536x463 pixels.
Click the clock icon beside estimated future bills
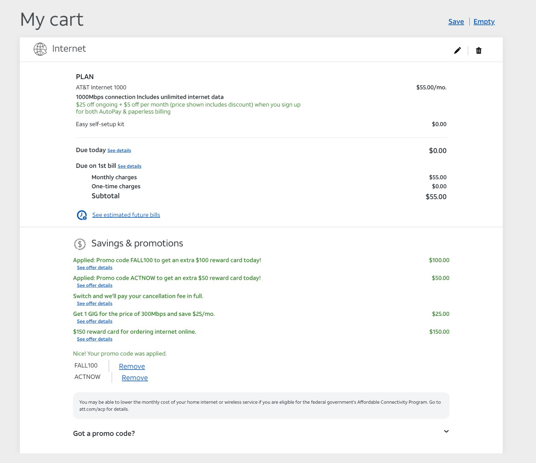[x=82, y=215]
